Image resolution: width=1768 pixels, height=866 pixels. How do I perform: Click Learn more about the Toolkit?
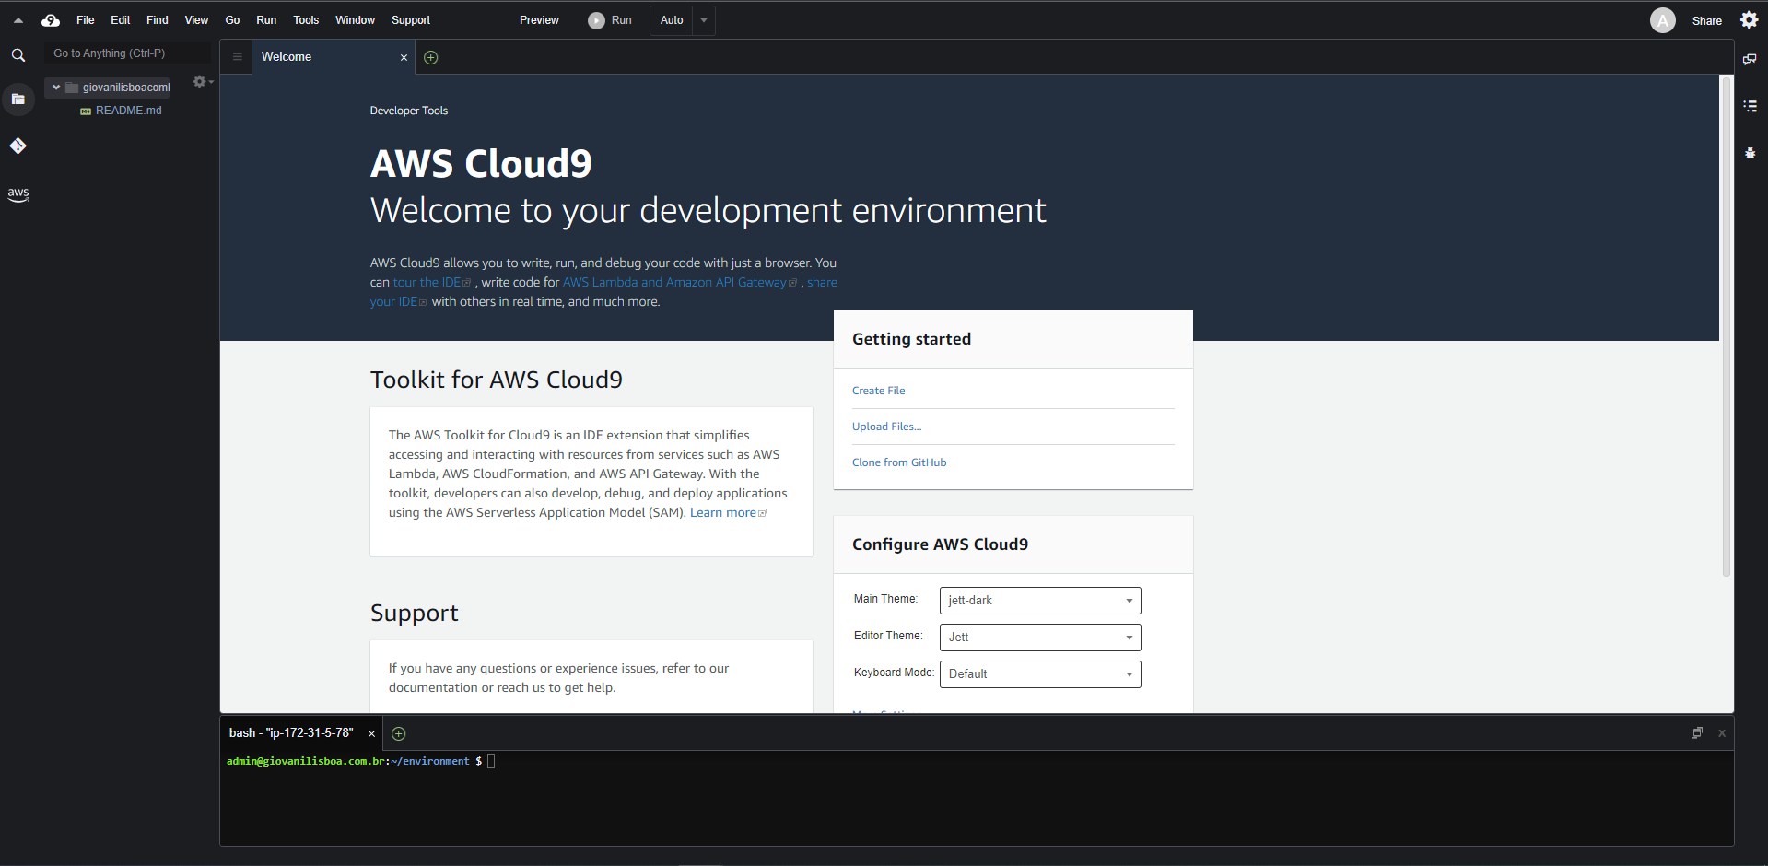727,513
